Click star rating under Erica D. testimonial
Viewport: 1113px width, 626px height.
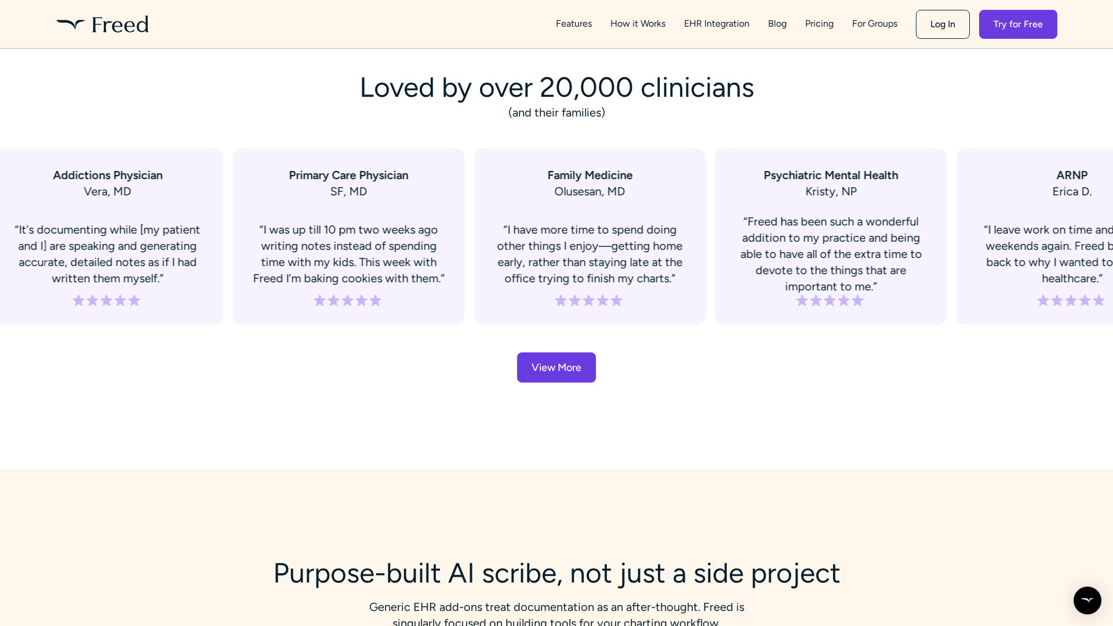pos(1071,300)
